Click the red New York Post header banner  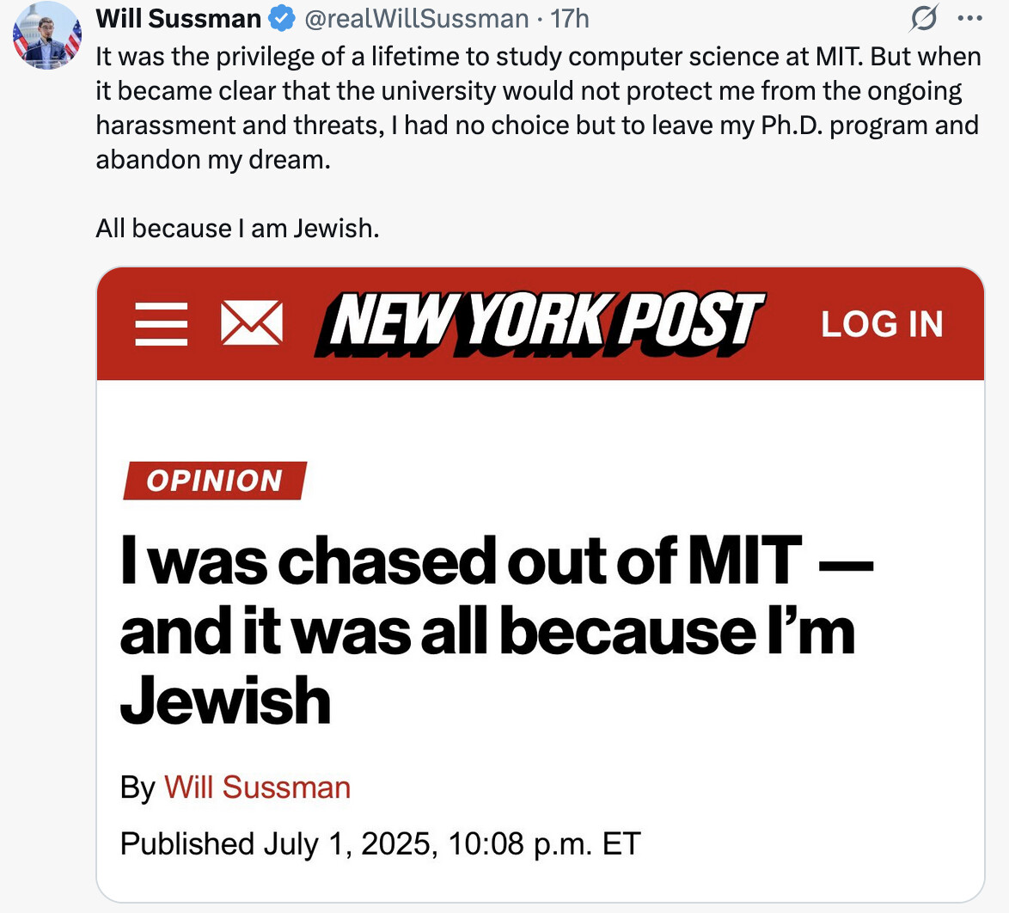[x=541, y=324]
